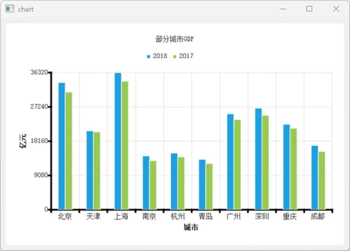Viewport: 350px width, 251px height.
Task: Close the chart window
Action: [x=336, y=9]
